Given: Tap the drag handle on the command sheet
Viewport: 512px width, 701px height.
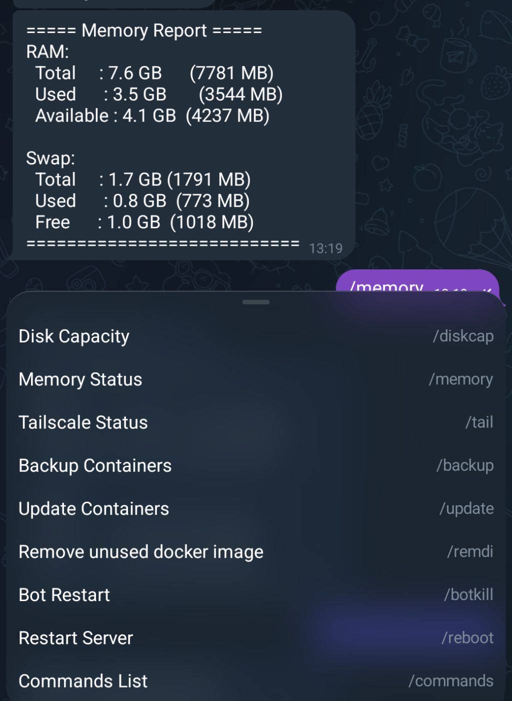Looking at the screenshot, I should [256, 302].
